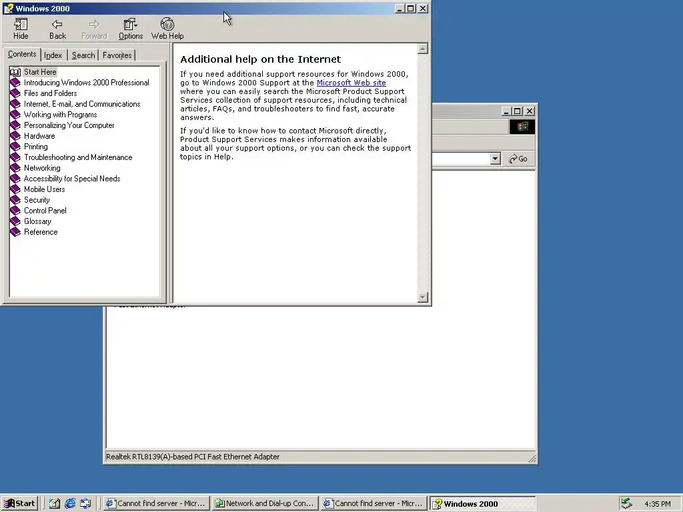Click book icon beside Troubleshooting and Maintenance
Image resolution: width=683 pixels, height=512 pixels.
pyautogui.click(x=15, y=157)
